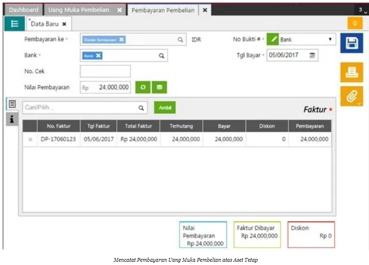Open the info side tab icon
The height and width of the screenshot is (265, 369).
tap(12, 119)
